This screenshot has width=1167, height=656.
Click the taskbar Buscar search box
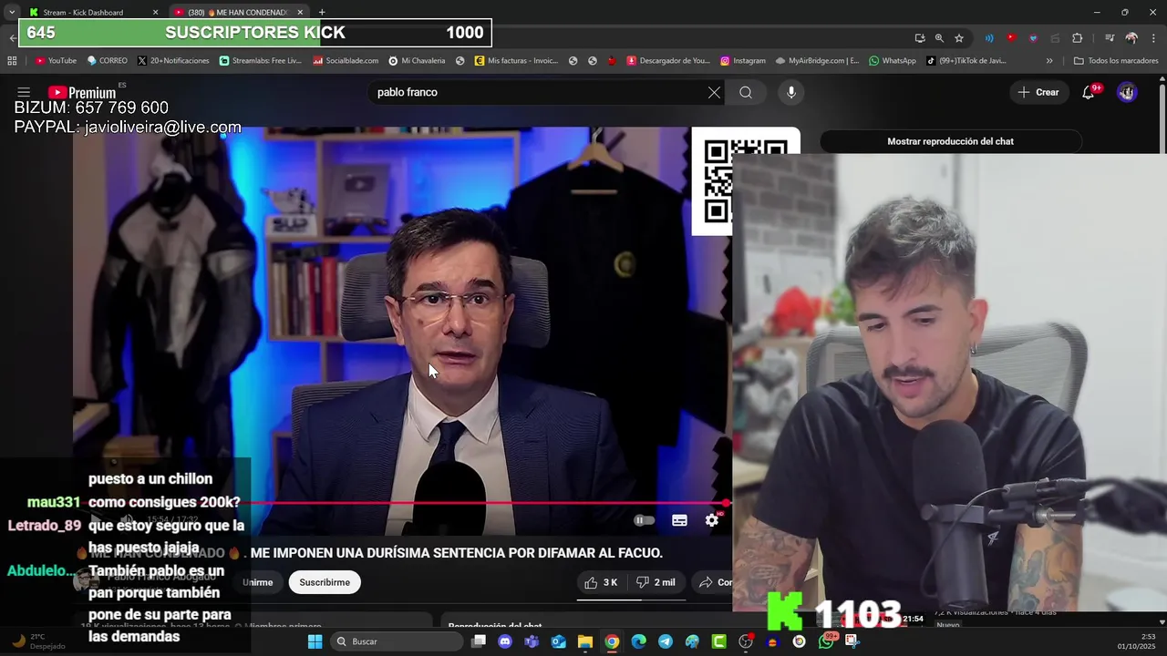[397, 641]
